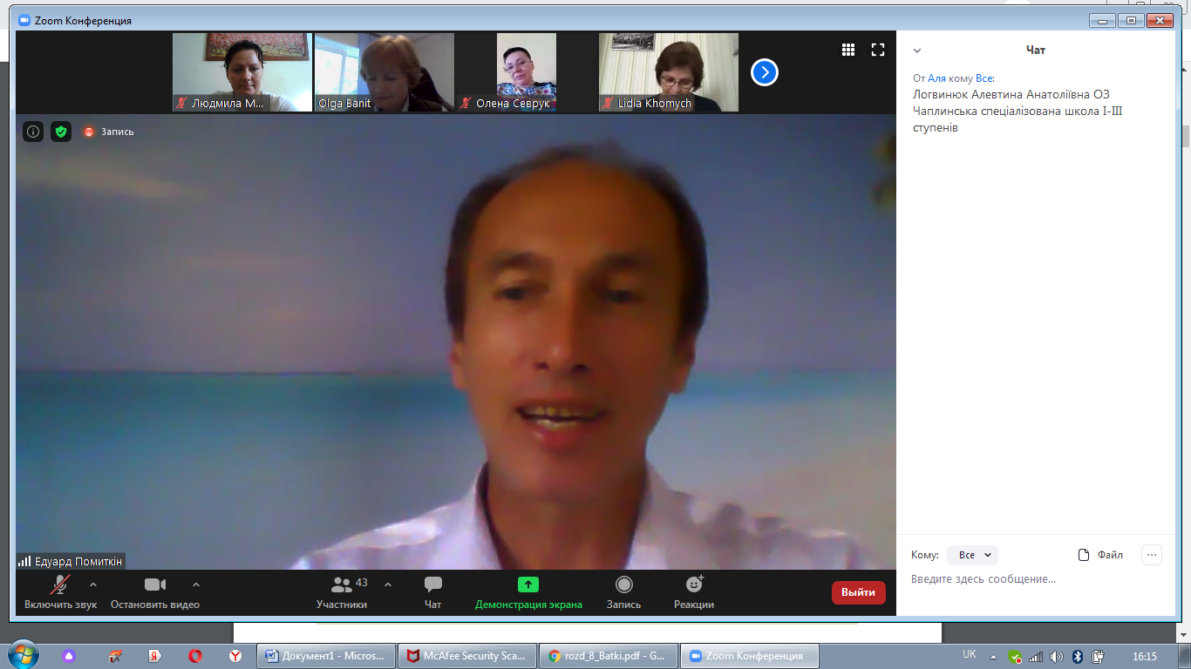
Task: Switch to Документ1 Microsoft Word taskbar item
Action: (x=325, y=656)
